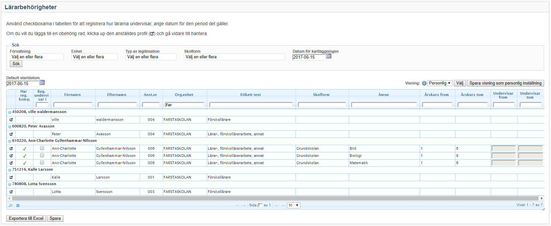
Task: Sort the table by the Efternamn column
Action: (117, 95)
